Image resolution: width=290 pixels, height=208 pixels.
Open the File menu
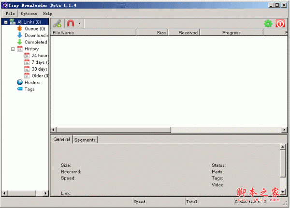click(x=10, y=14)
